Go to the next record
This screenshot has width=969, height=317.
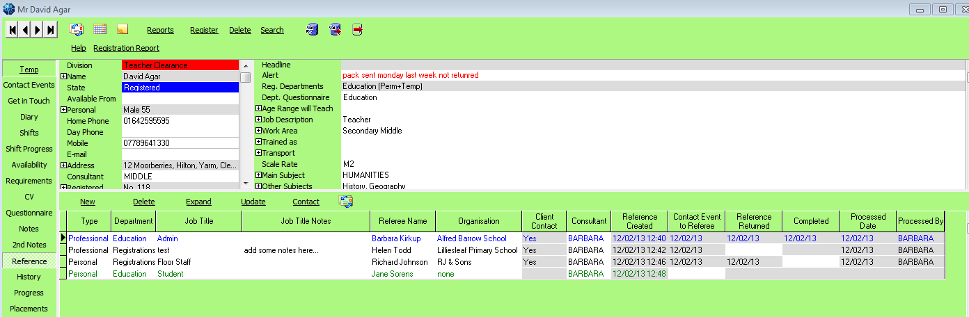point(38,30)
